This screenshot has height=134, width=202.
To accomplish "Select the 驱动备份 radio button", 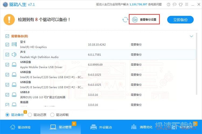I will 7,115.
